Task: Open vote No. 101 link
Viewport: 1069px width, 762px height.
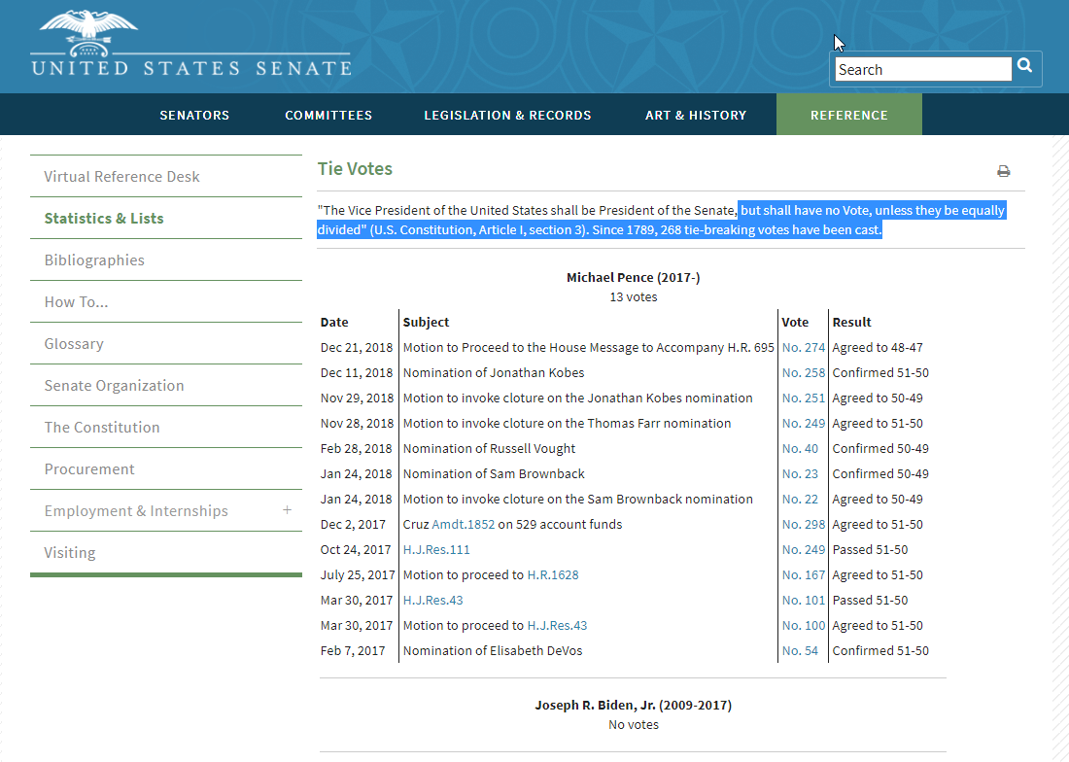Action: click(803, 600)
